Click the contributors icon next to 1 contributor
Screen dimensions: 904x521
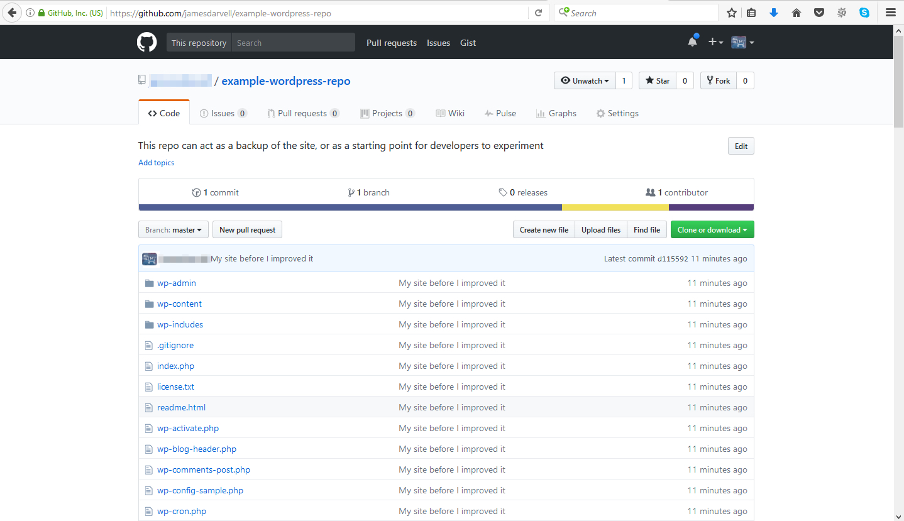pos(651,192)
